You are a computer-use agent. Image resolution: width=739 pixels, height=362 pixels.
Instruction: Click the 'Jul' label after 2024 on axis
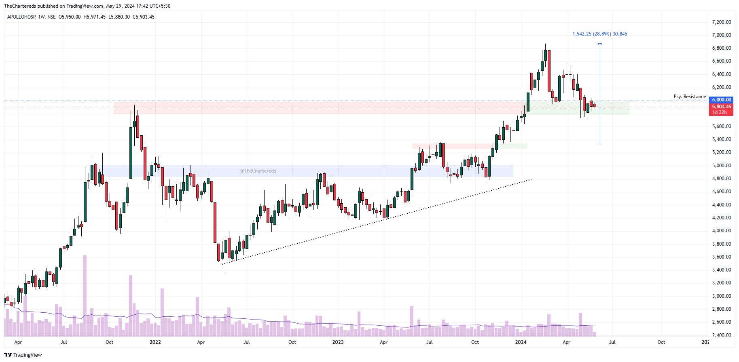(x=612, y=342)
